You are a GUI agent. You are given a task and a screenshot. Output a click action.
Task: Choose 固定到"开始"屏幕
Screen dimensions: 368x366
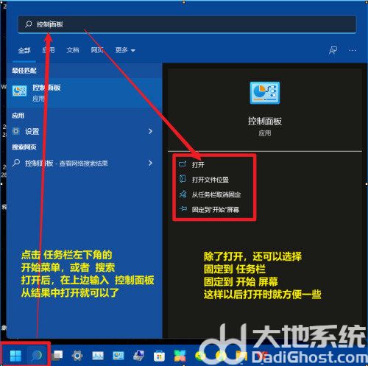pos(216,209)
